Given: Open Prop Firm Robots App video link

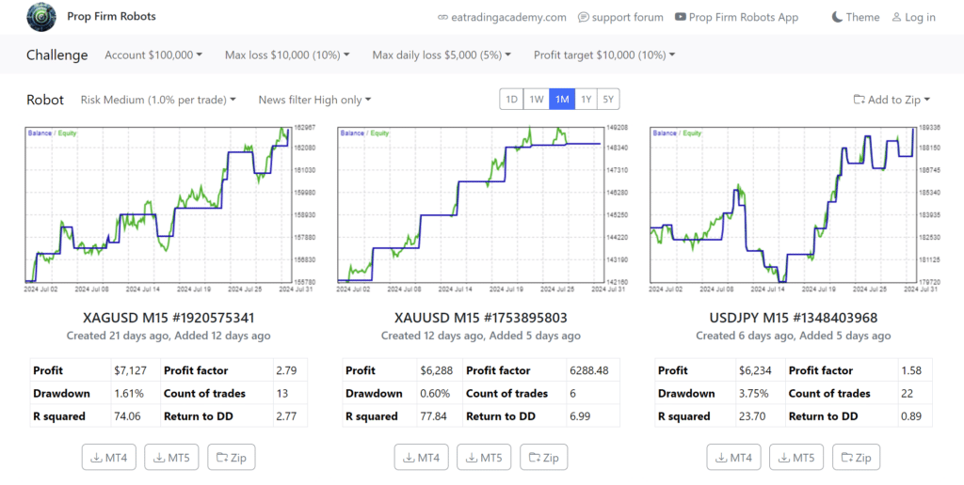Looking at the screenshot, I should (x=736, y=17).
